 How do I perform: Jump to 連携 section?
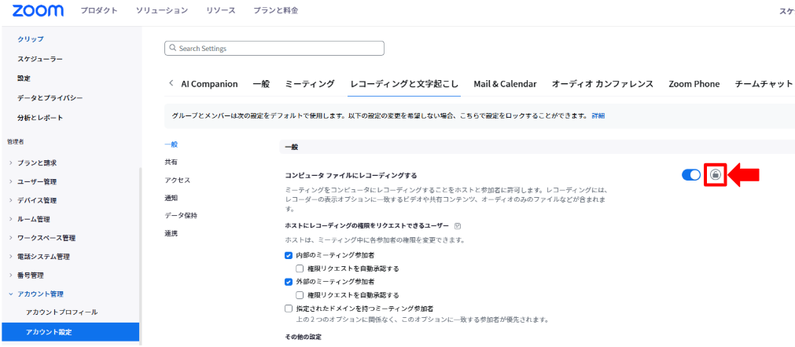[171, 234]
